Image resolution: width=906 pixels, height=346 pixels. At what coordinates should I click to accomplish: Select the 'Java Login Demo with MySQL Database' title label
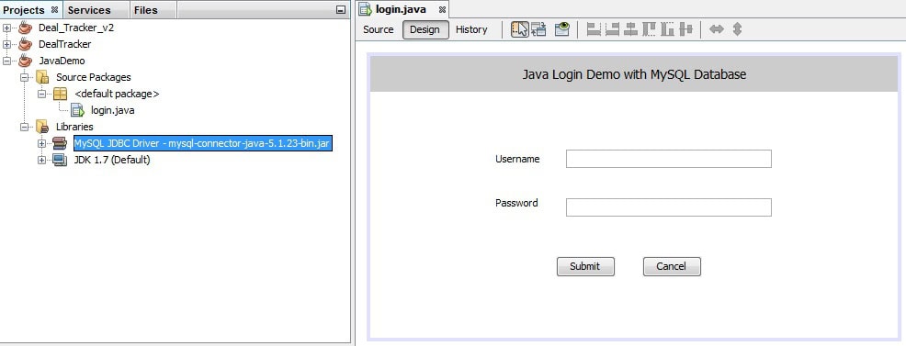(634, 74)
